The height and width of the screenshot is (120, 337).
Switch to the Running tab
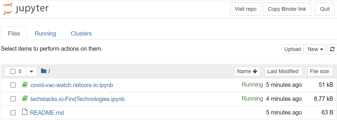[x=45, y=33]
